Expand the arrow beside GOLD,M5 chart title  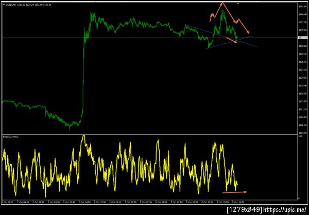(4, 5)
